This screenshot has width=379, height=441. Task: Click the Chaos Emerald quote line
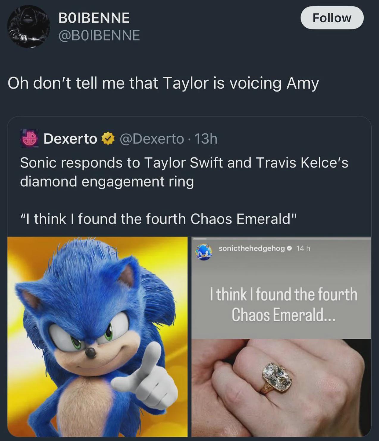(x=159, y=219)
